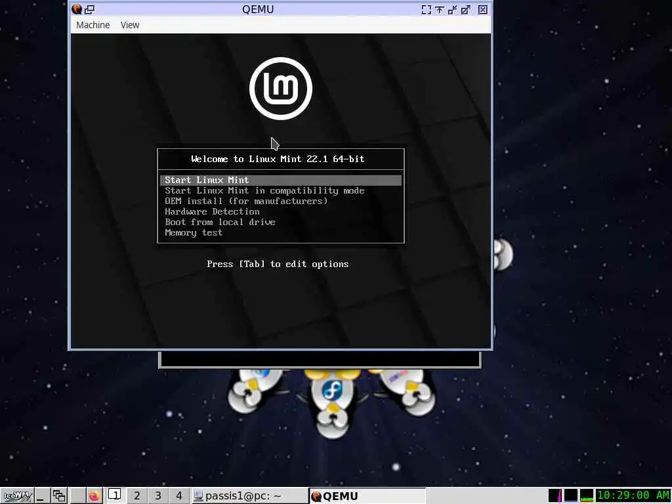This screenshot has width=672, height=504.
Task: Open the Machine menu in QEMU
Action: pyautogui.click(x=93, y=25)
